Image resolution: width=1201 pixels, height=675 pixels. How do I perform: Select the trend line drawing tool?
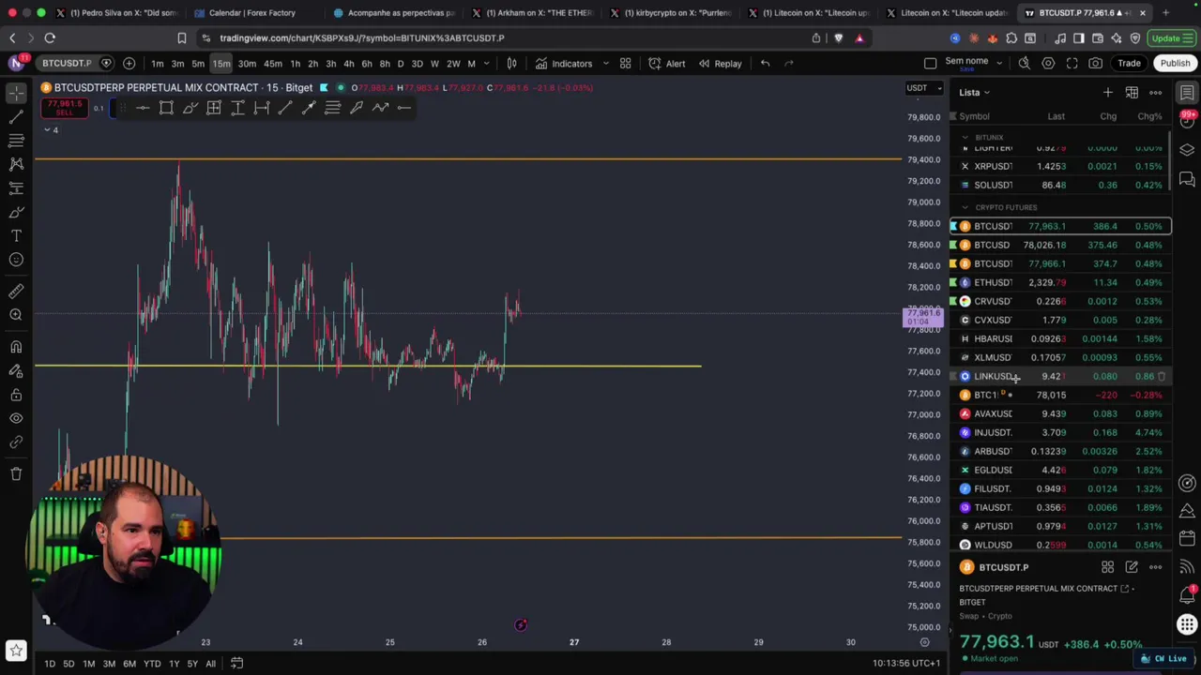(16, 117)
